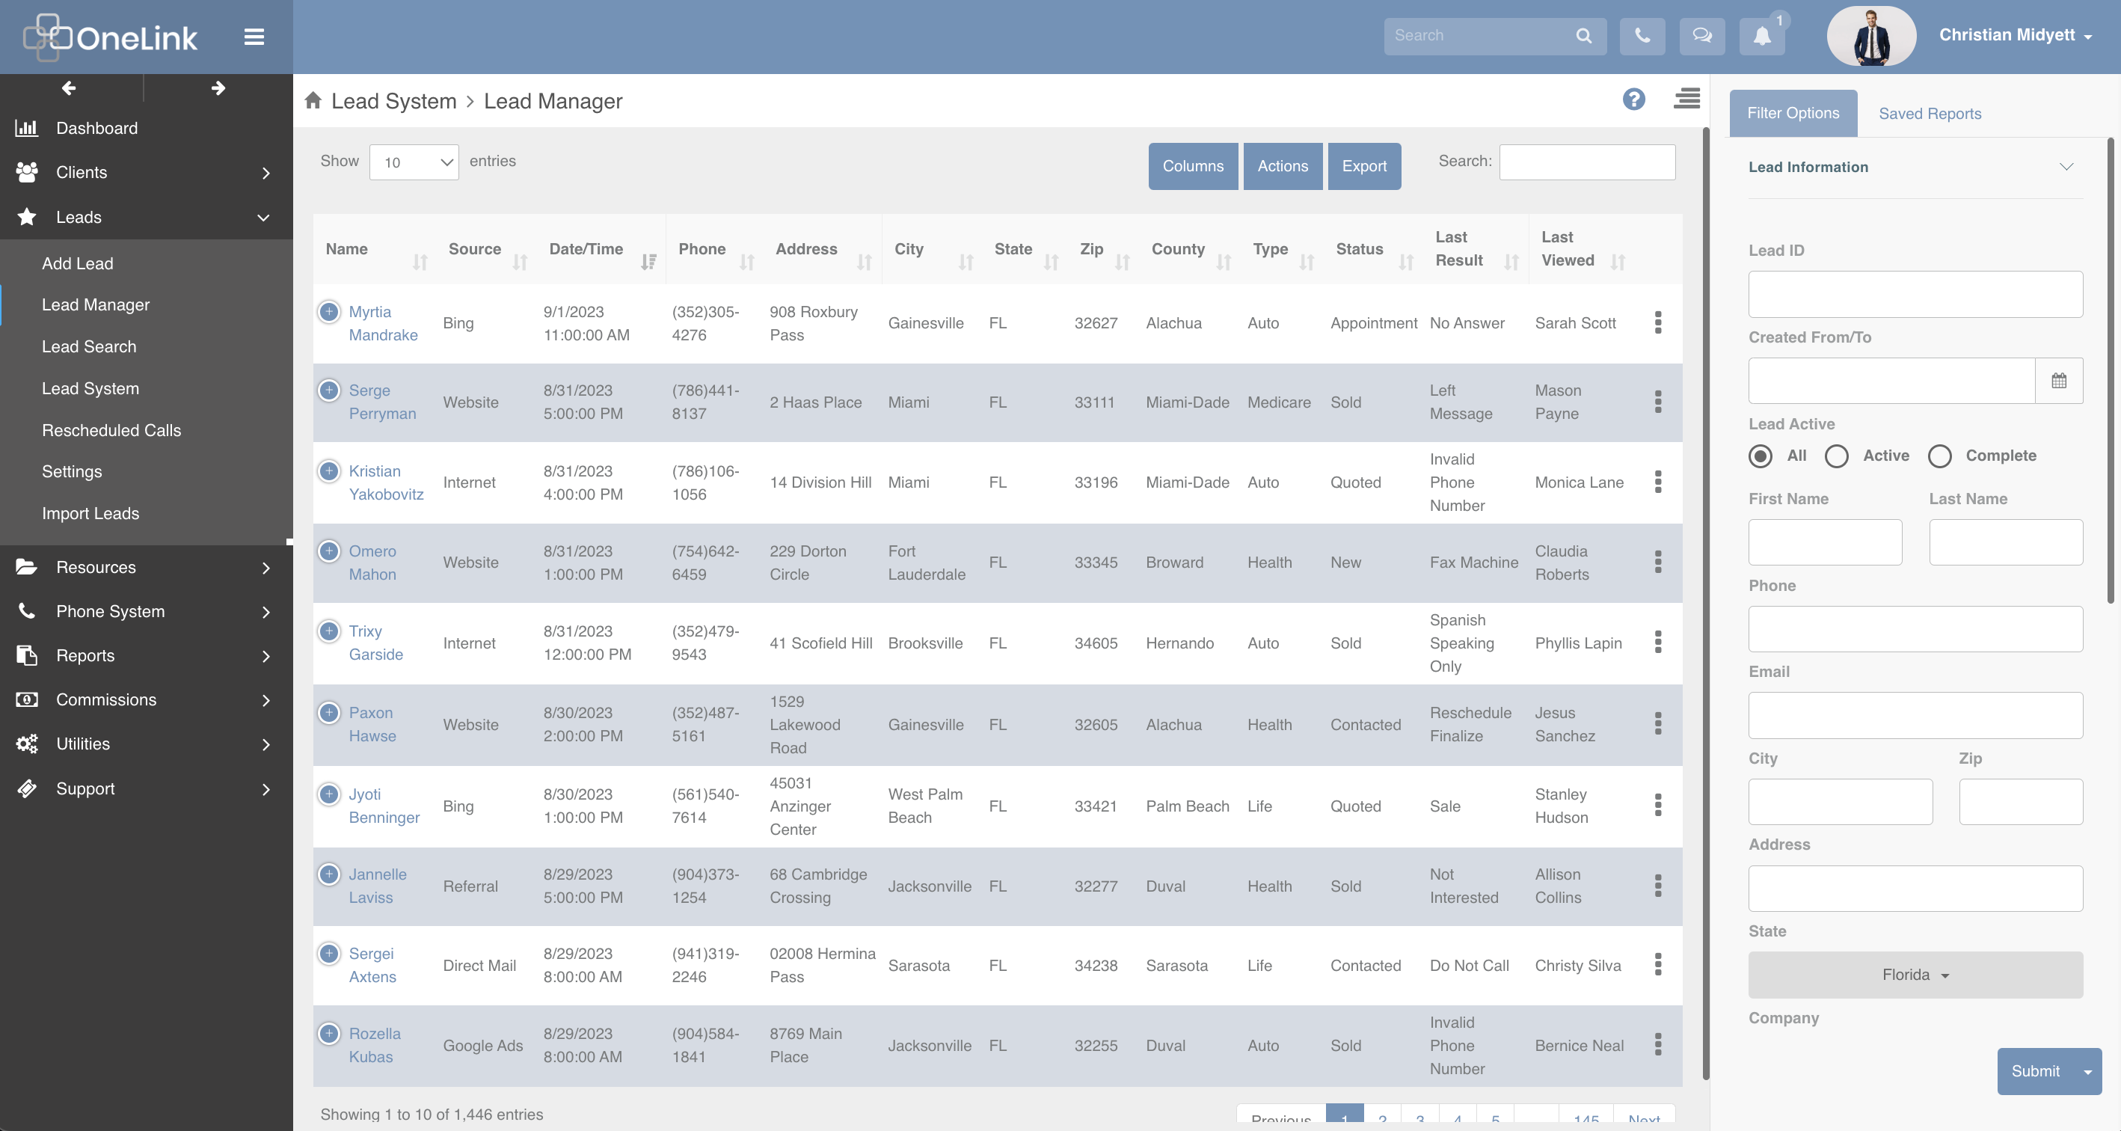Click the search magnifier icon in top bar
Image resolution: width=2121 pixels, height=1131 pixels.
click(x=1584, y=35)
